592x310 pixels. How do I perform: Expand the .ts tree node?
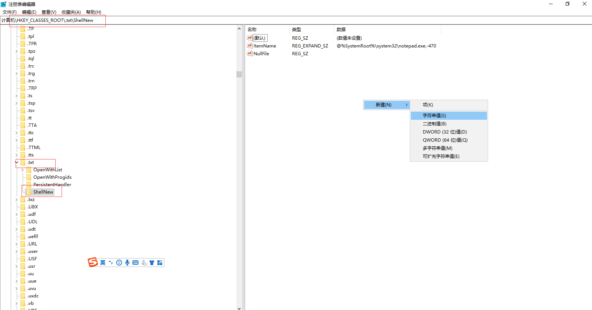click(x=17, y=95)
